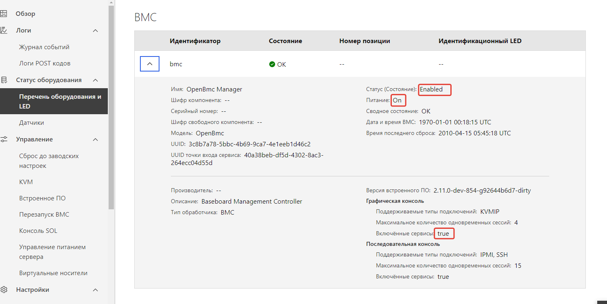607x304 pixels.
Task: Open Логи POST кодов
Action: tap(45, 63)
